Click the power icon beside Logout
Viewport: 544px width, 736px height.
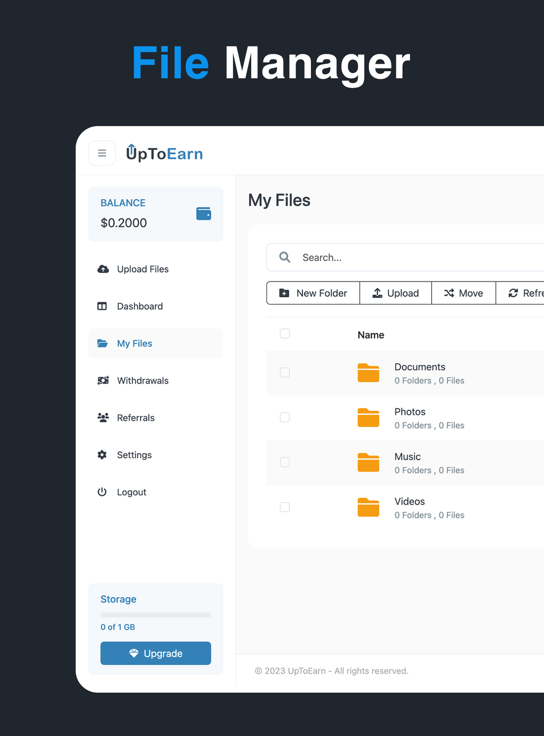[102, 492]
